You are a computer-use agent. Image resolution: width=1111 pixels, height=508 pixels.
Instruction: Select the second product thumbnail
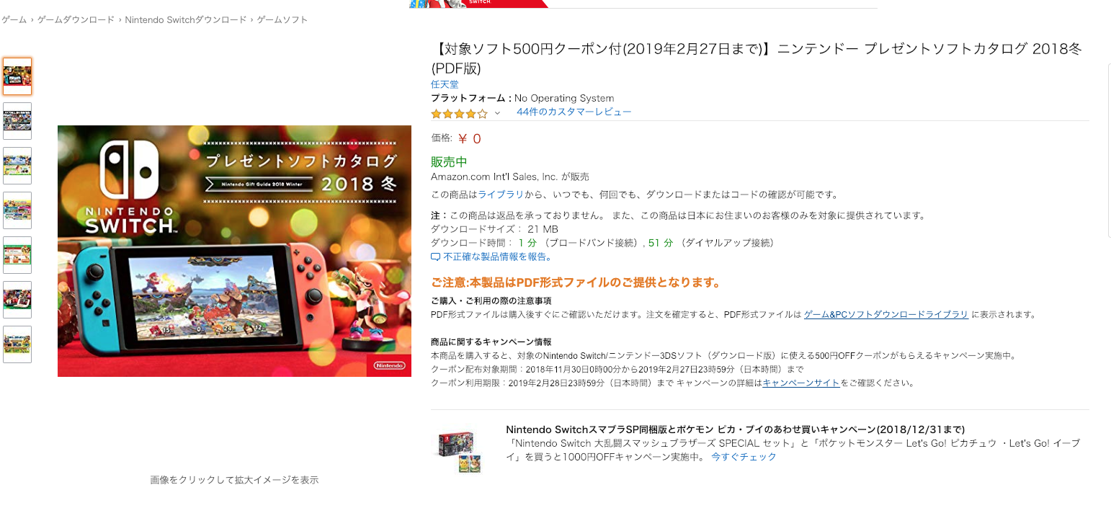pyautogui.click(x=17, y=121)
